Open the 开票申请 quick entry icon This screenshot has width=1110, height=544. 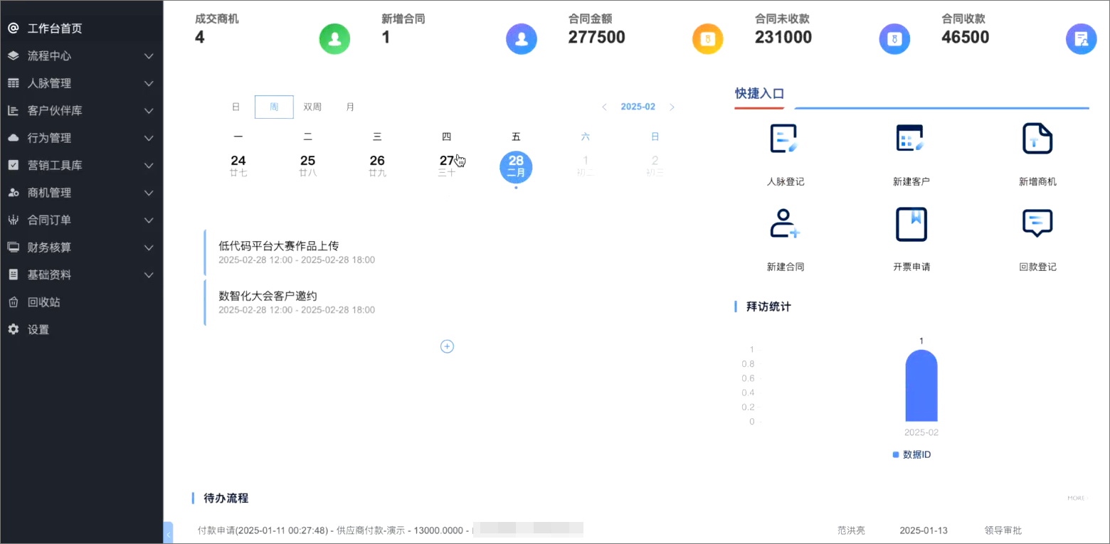pyautogui.click(x=911, y=224)
